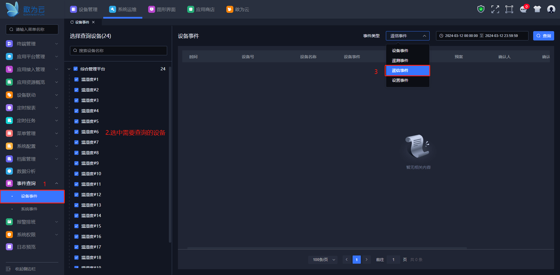Click the 系统权限 sidebar icon

click(x=9, y=235)
